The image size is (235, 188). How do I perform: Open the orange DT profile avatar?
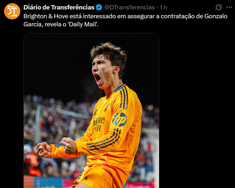pyautogui.click(x=12, y=11)
